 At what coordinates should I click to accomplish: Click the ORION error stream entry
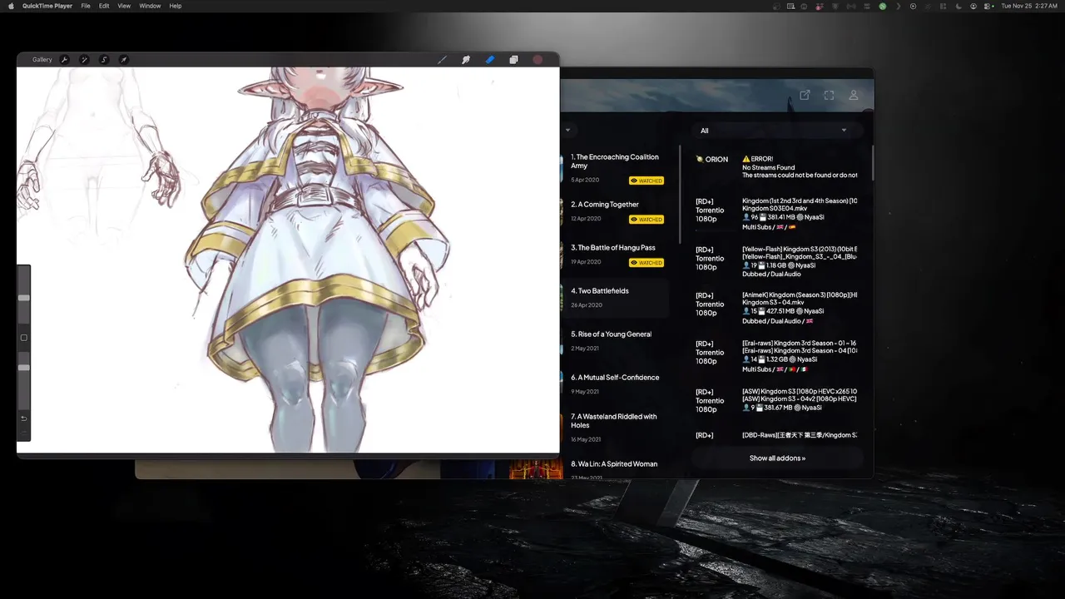[775, 166]
